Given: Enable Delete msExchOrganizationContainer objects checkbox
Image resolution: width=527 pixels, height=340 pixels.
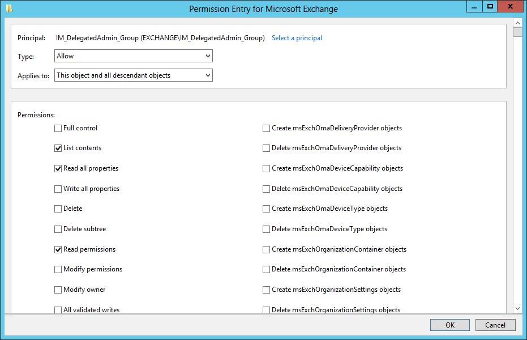Looking at the screenshot, I should [266, 269].
